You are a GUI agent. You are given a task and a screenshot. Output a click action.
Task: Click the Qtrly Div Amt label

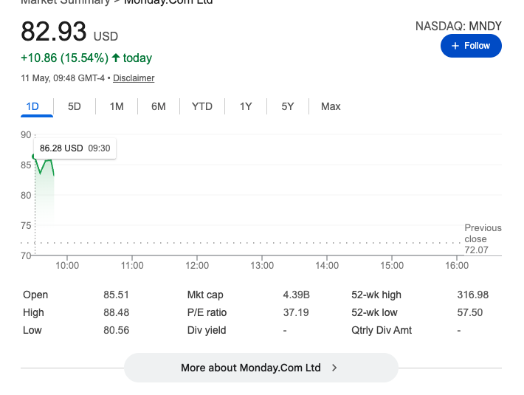tap(382, 330)
